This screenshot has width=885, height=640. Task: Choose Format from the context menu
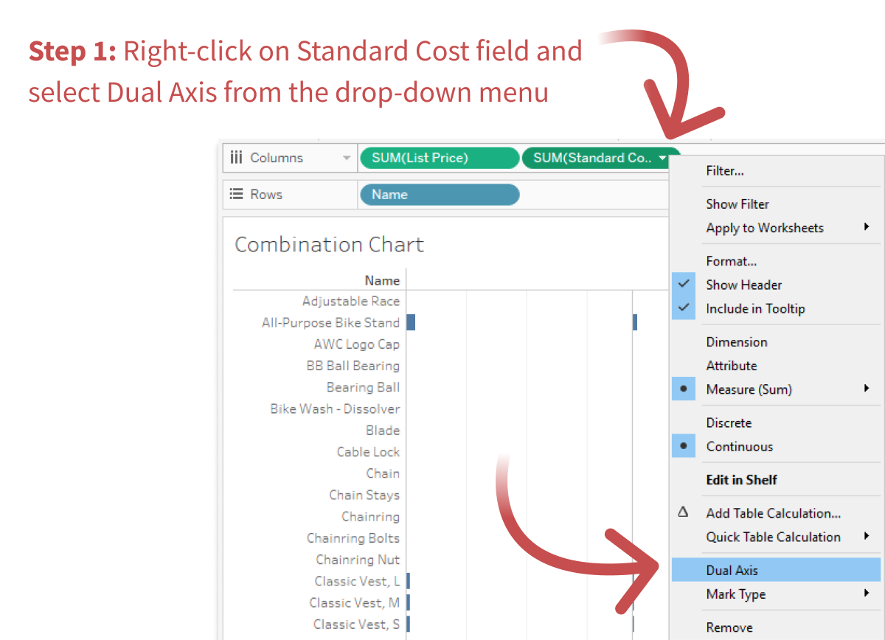tap(731, 260)
